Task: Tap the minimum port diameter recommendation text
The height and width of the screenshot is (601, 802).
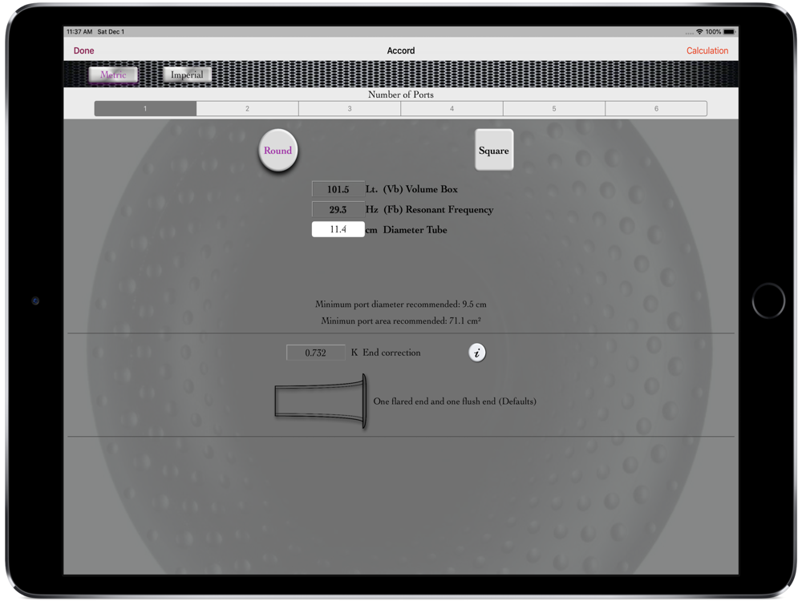Action: [401, 304]
